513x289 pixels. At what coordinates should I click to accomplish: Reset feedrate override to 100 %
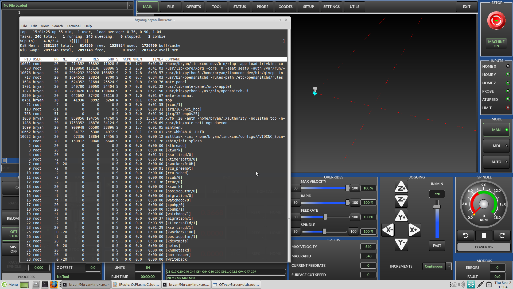pyautogui.click(x=368, y=217)
